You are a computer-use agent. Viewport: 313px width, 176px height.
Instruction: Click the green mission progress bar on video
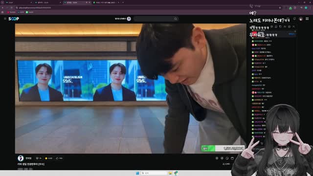click(x=223, y=148)
